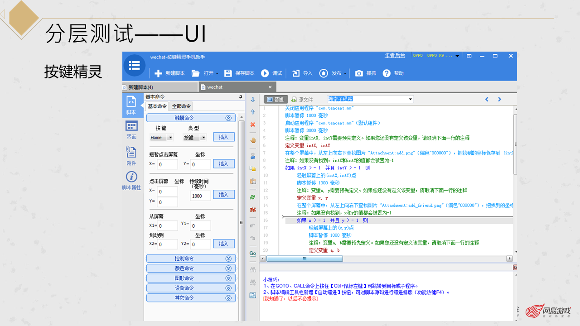The height and width of the screenshot is (326, 580).
Task: Click 我知道了，以后不必提示 link
Action: [x=290, y=299]
